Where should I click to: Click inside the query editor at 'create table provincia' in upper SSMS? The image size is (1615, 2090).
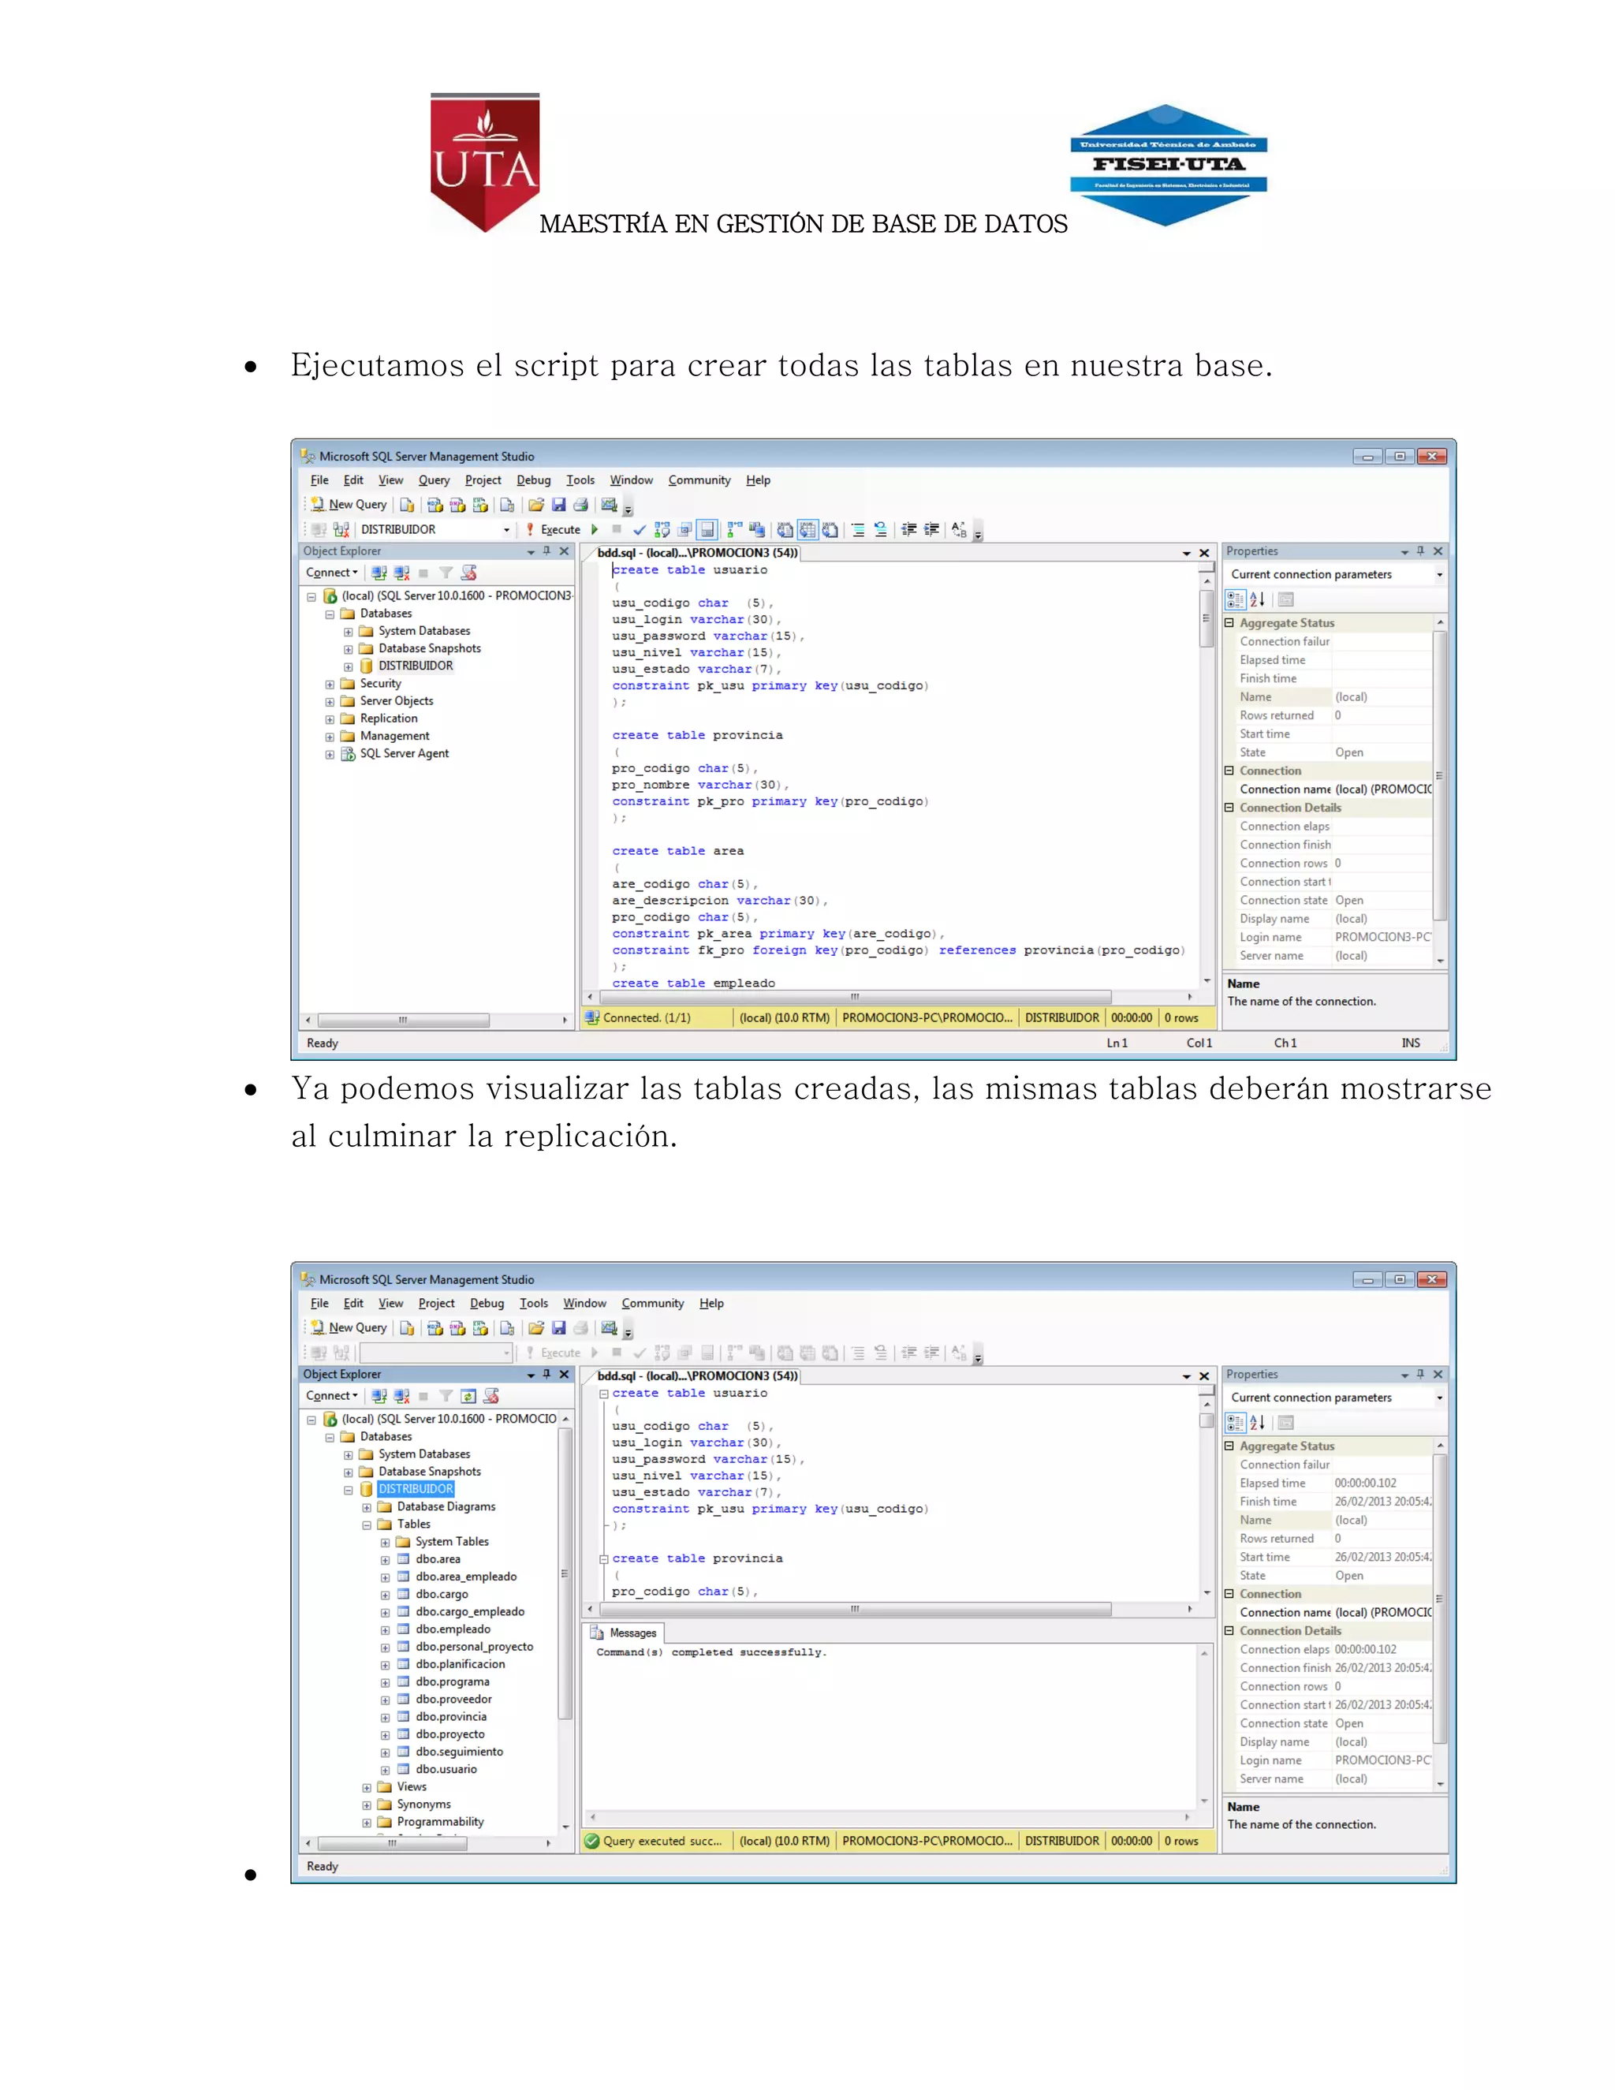[697, 735]
